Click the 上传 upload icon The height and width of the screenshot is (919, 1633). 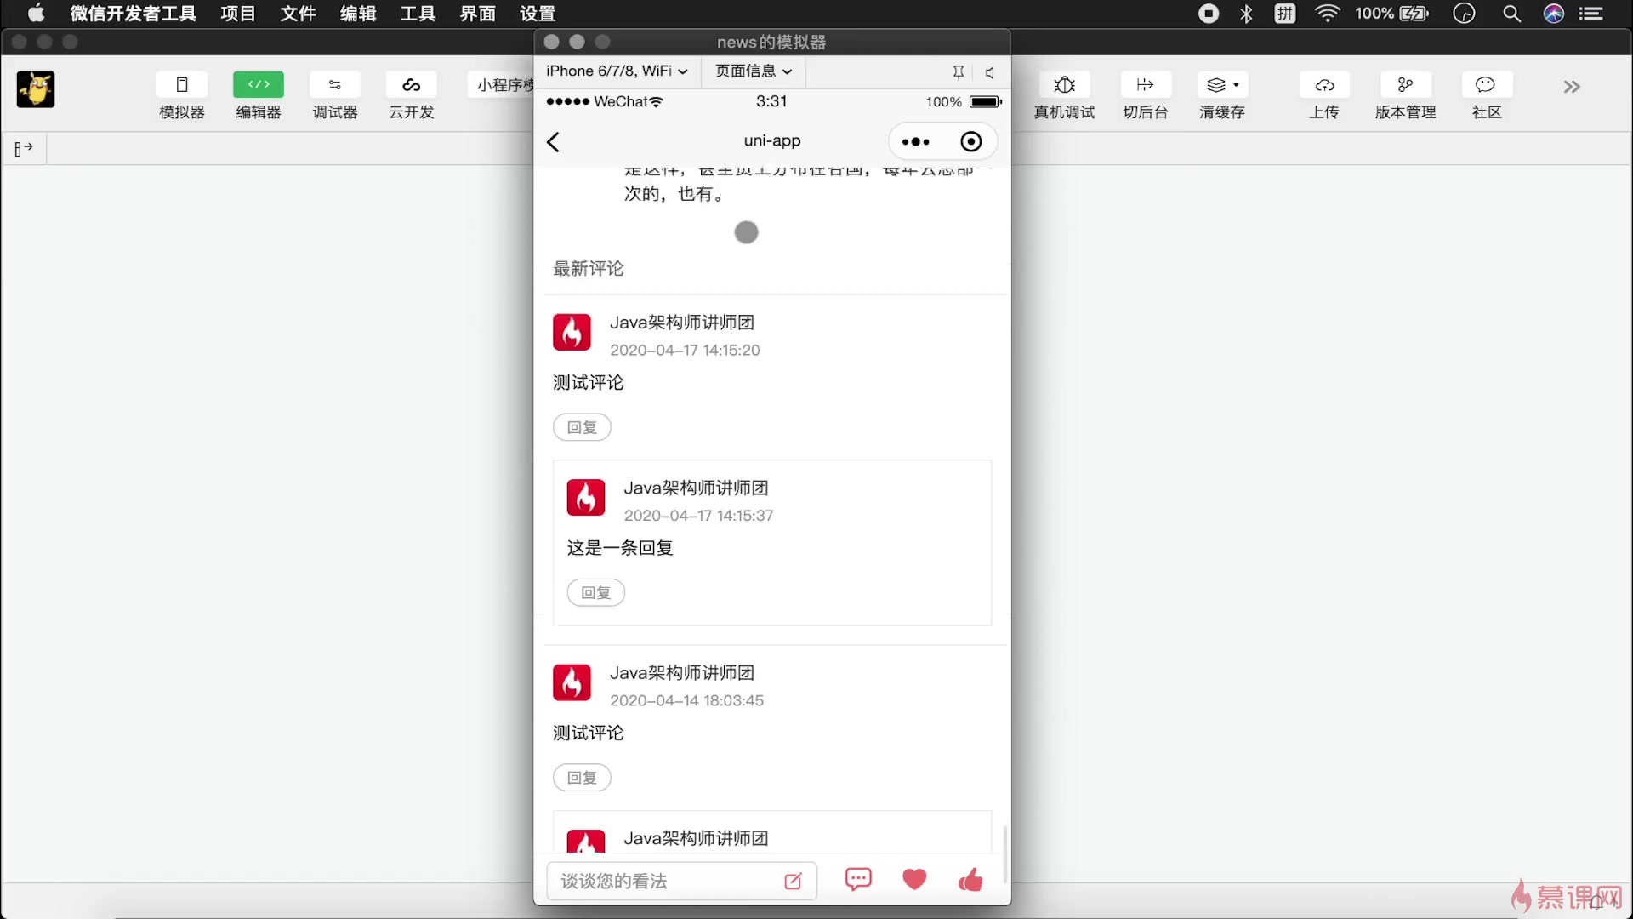(x=1324, y=85)
